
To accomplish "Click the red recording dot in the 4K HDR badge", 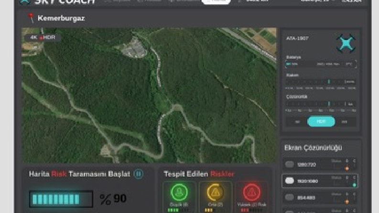I will click(41, 38).
